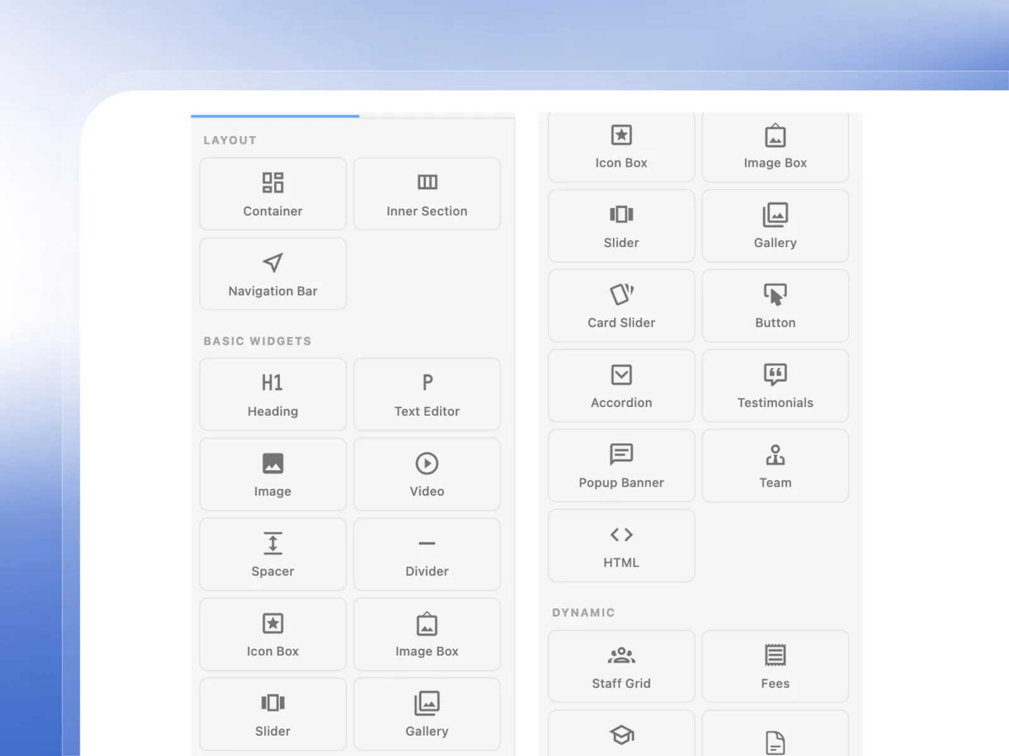Select Gallery tile below Divider's Image Box
This screenshot has height=756, width=1009.
pyautogui.click(x=427, y=714)
